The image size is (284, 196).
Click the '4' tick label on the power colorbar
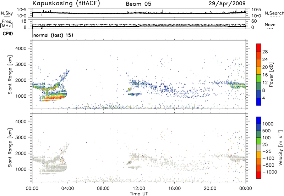coord(263,98)
